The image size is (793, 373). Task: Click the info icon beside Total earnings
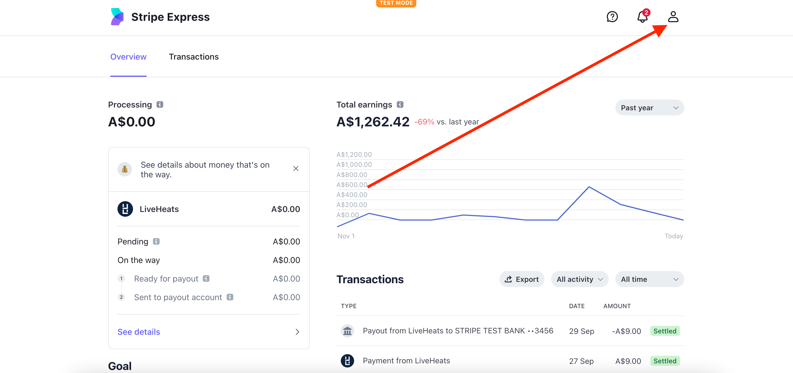[400, 104]
